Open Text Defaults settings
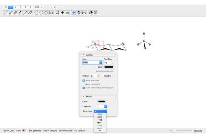The image size is (206, 138). [x=79, y=131]
